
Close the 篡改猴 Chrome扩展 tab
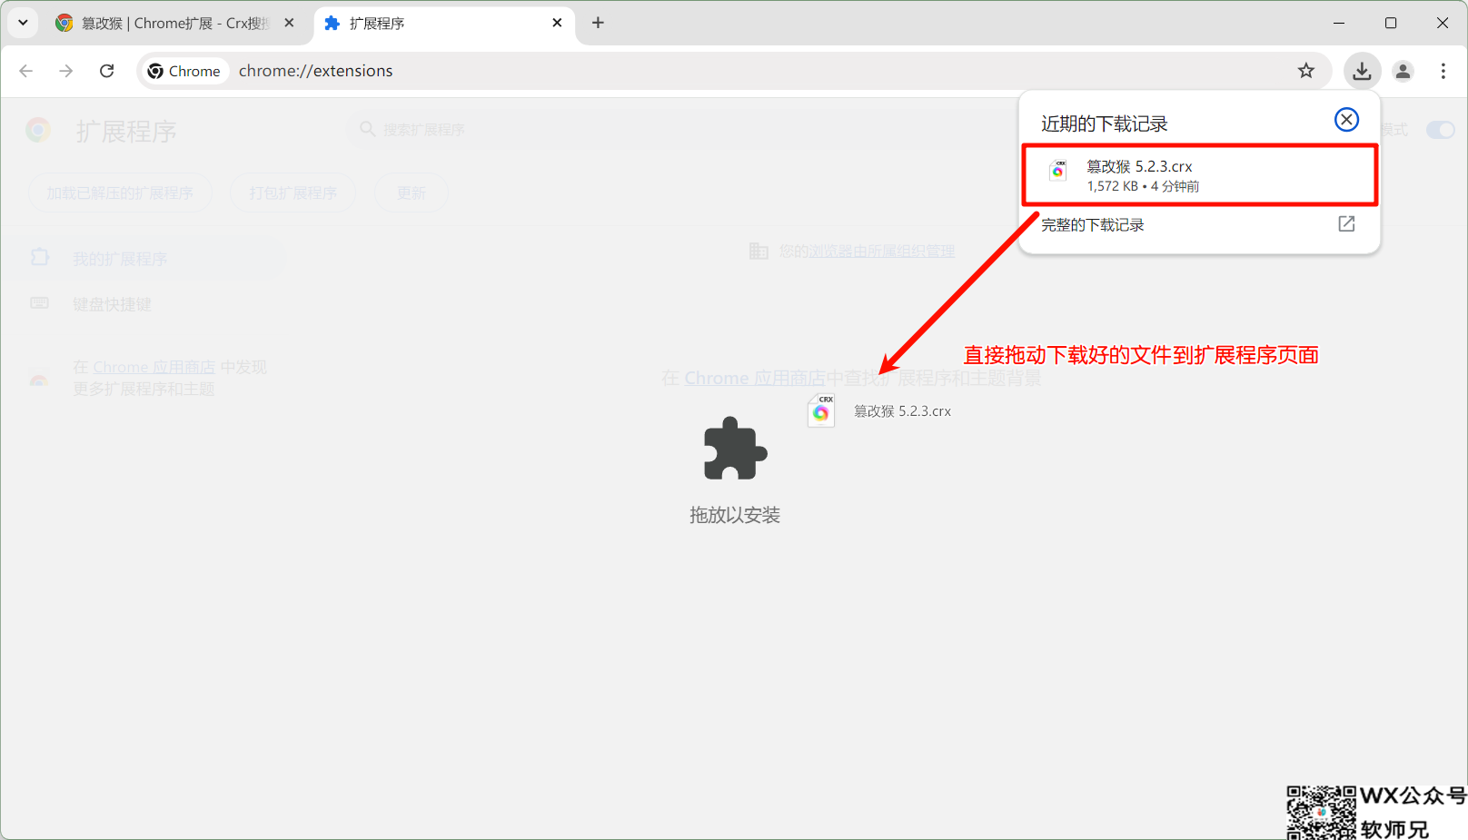point(289,23)
